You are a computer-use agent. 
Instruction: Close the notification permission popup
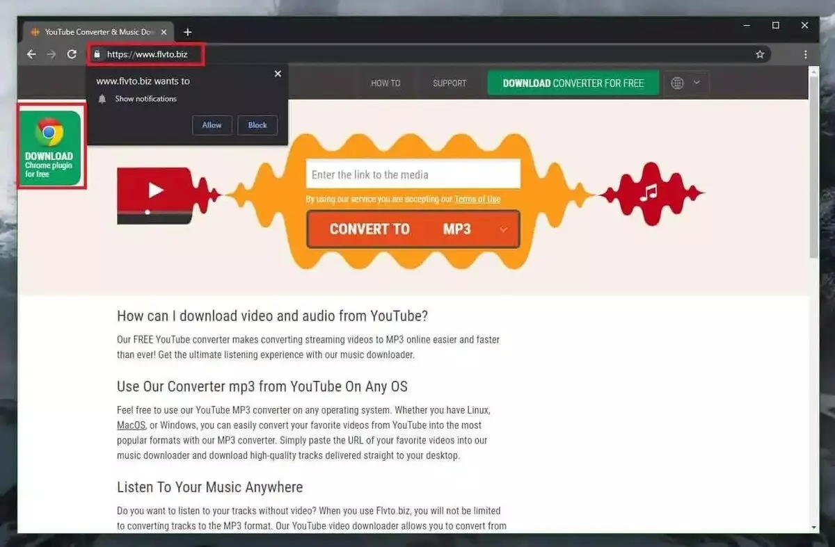point(278,74)
